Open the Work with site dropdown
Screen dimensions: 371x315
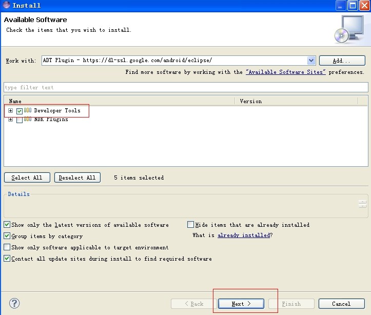click(311, 61)
